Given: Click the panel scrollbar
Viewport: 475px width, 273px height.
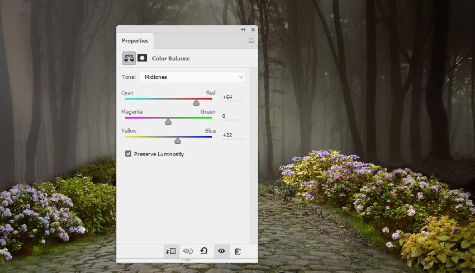Looking at the screenshot, I should coord(254,156).
